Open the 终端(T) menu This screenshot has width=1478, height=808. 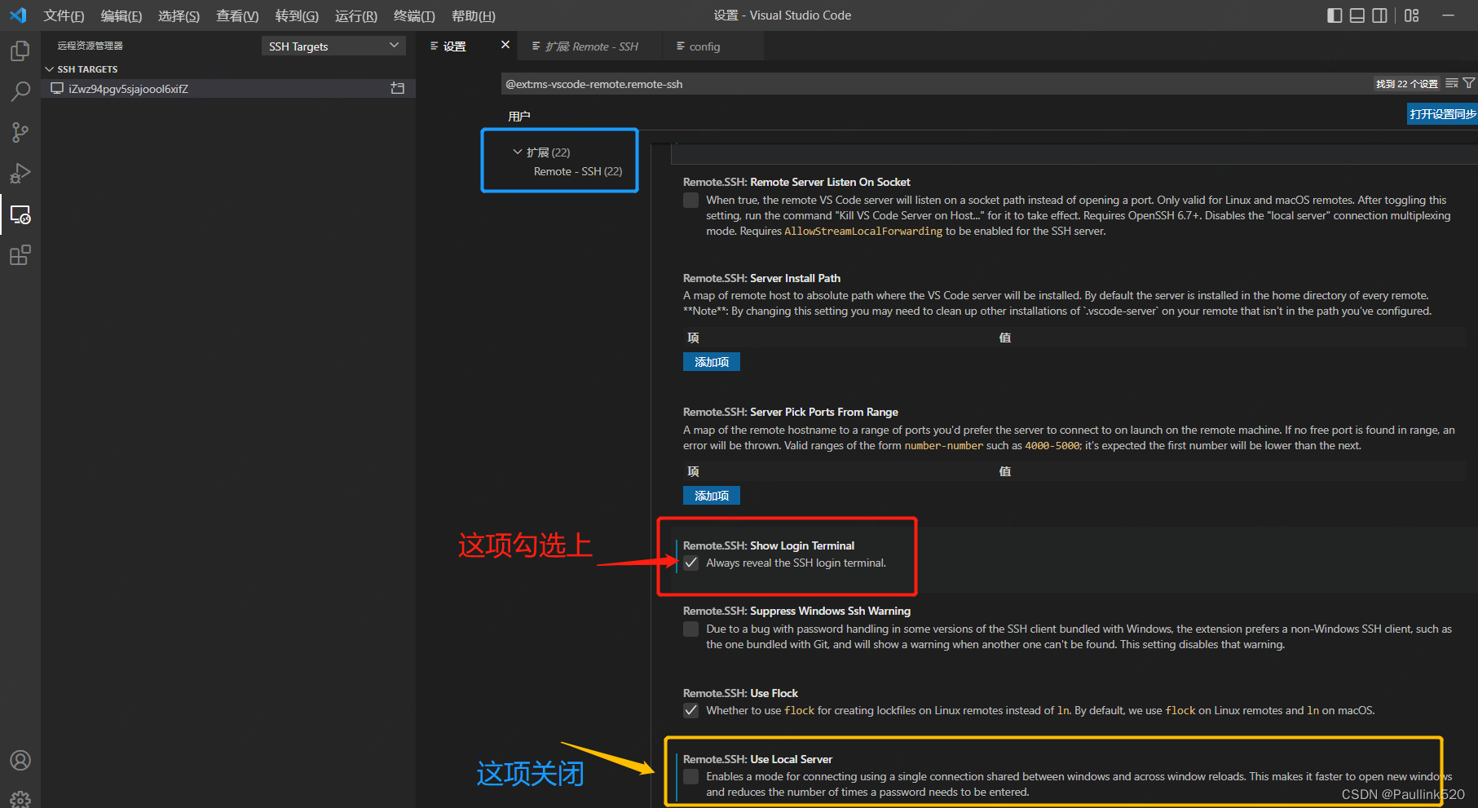414,15
